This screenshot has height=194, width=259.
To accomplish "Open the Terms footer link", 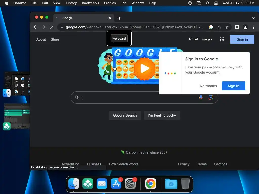I will (x=202, y=164).
